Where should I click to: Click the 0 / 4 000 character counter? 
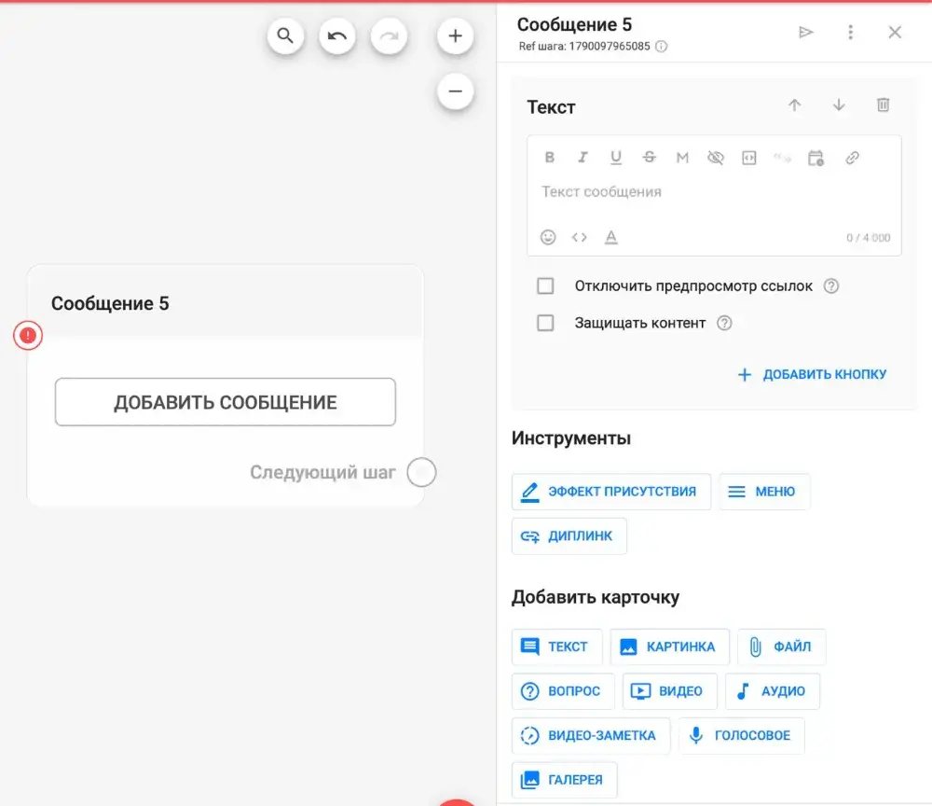pyautogui.click(x=869, y=238)
